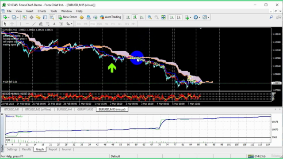This screenshot has width=283, height=159.
Task: Open the chat bubbles icon
Action: 279,17
